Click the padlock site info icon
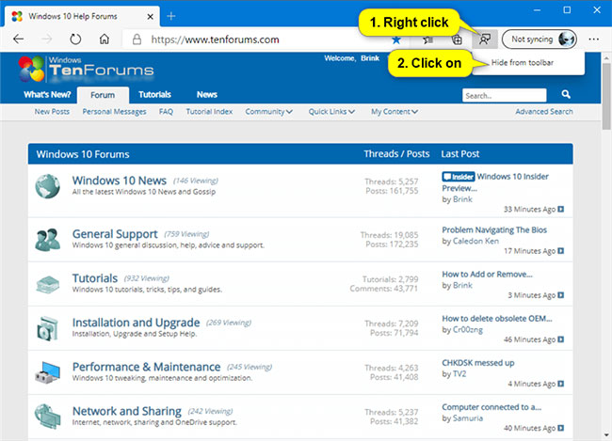The width and height of the screenshot is (612, 441). [137, 39]
